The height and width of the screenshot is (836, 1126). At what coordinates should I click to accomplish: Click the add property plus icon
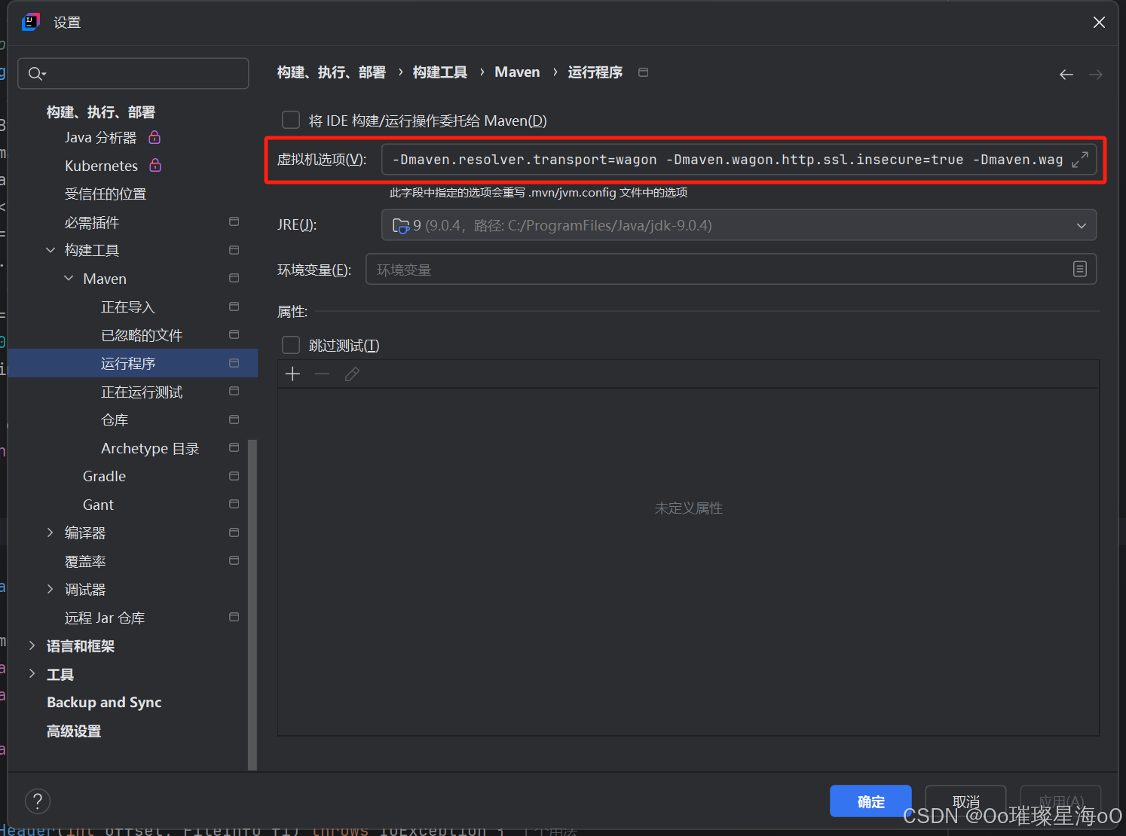(292, 374)
